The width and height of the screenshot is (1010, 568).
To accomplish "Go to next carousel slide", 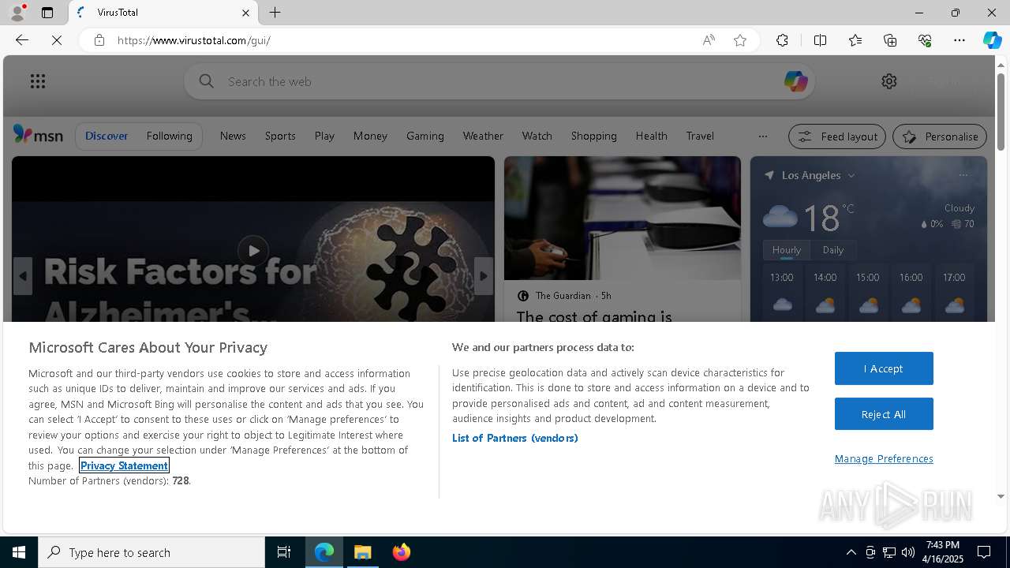I will (484, 276).
